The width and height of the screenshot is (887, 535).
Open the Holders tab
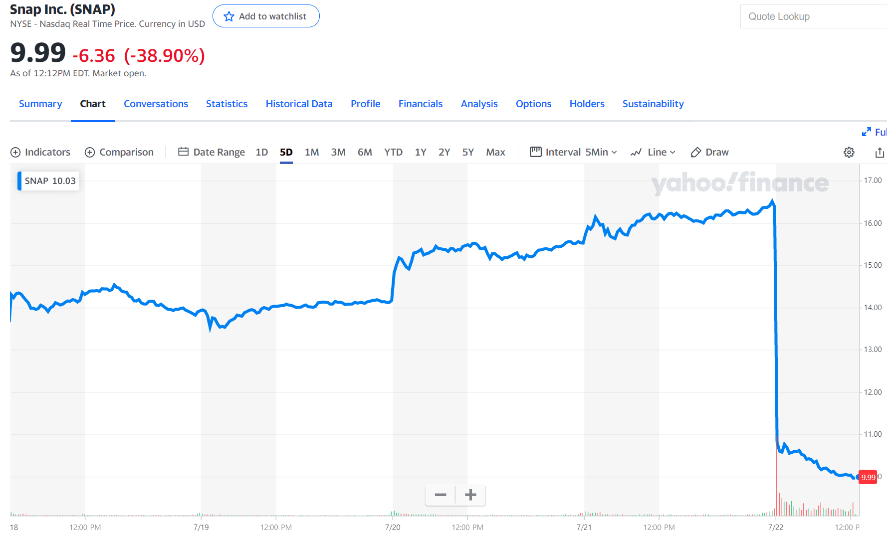[x=587, y=104]
